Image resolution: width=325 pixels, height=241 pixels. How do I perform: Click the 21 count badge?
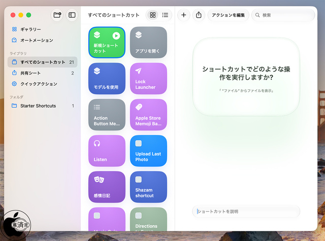72,62
